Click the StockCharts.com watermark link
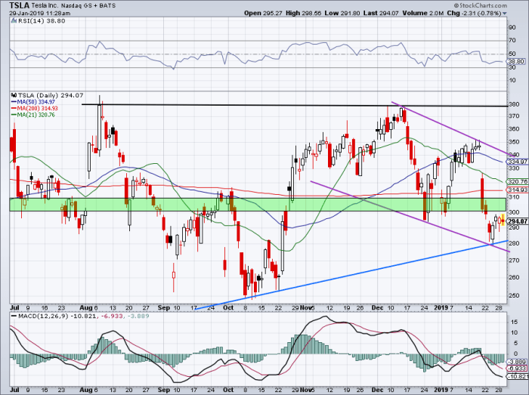Viewport: 529px width, 395px height. click(x=481, y=5)
